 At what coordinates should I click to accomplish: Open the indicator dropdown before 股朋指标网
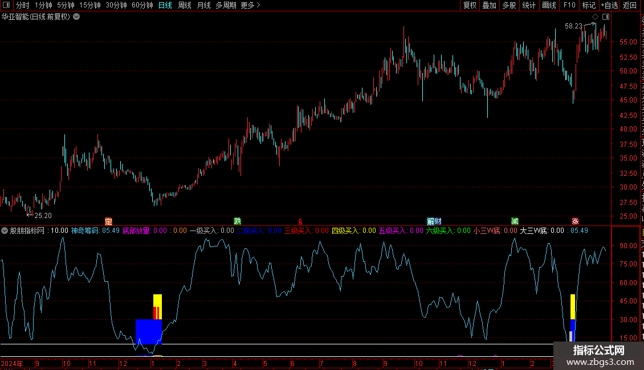coord(5,231)
